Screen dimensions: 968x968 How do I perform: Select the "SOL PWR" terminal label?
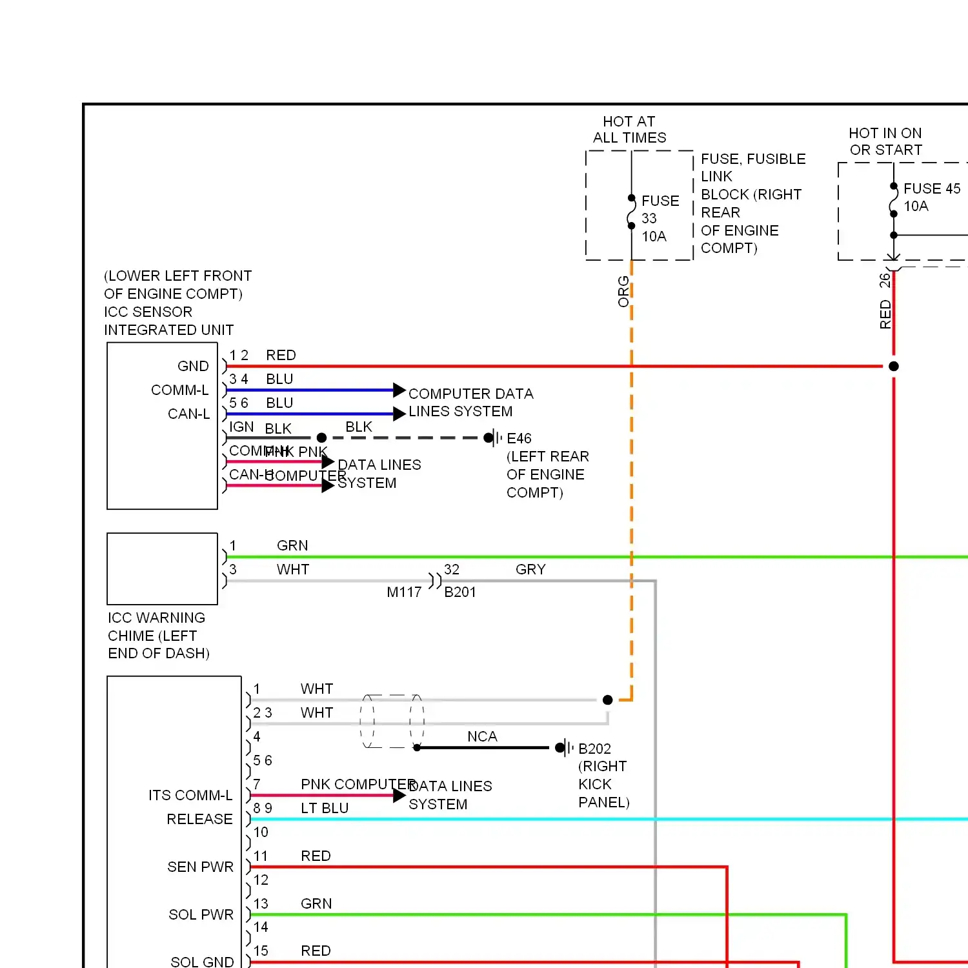tap(201, 914)
